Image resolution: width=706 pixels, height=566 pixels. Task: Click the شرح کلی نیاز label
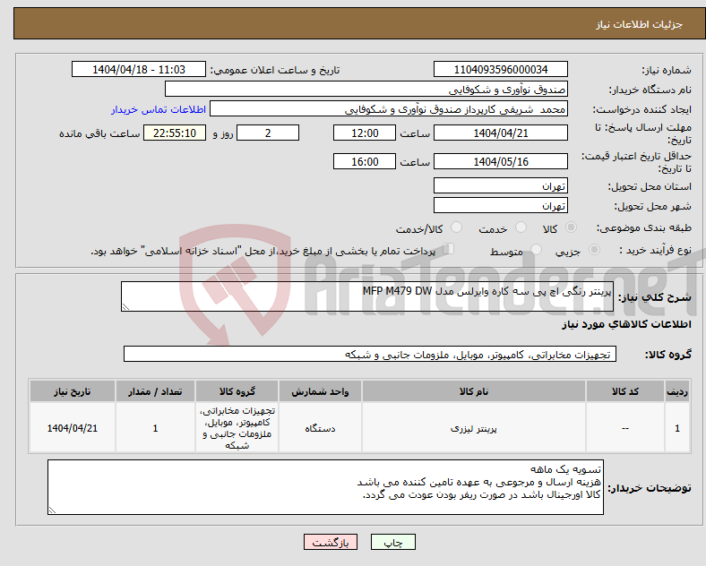tap(654, 297)
